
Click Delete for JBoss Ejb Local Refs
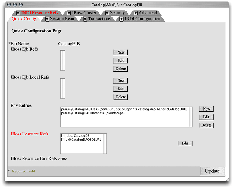121,97
